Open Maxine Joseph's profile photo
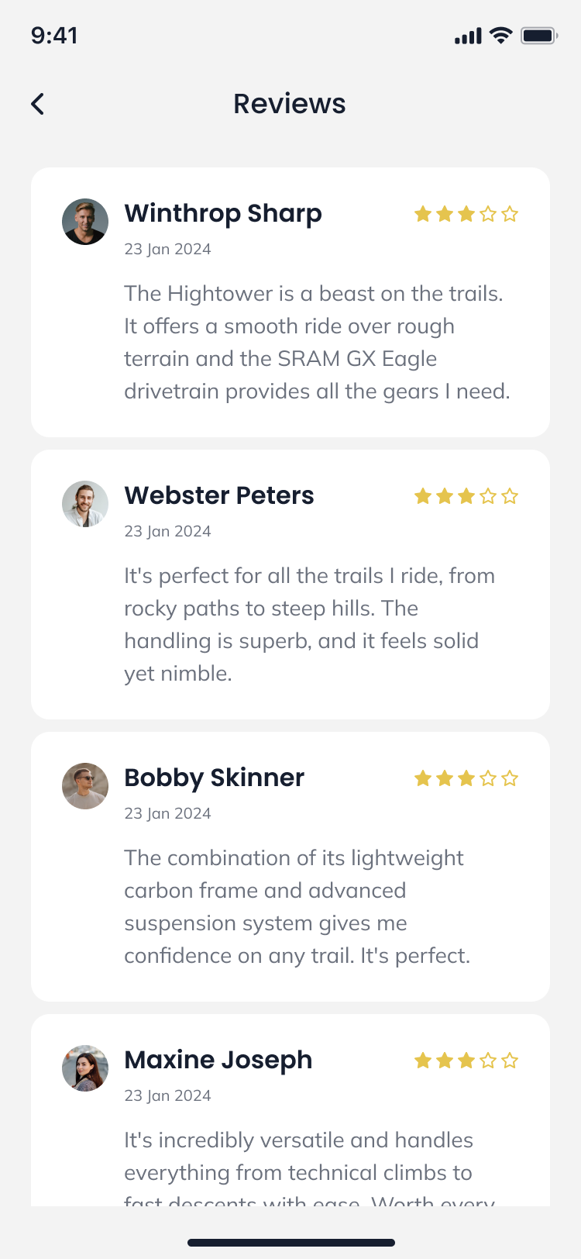Screen dimensions: 581x1259 85,1068
